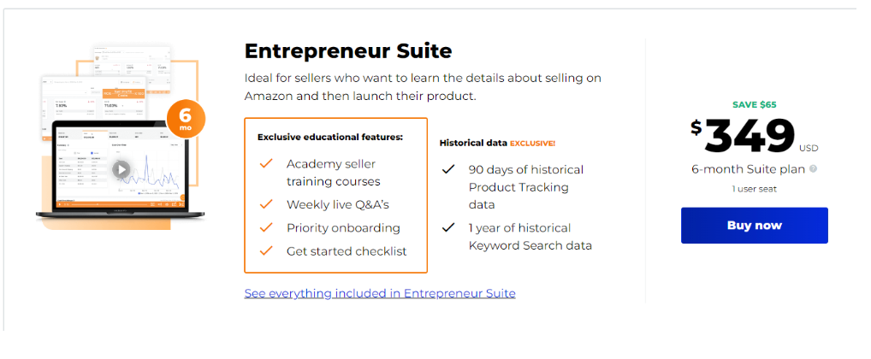The height and width of the screenshot is (359, 871).
Task: Play the Entrepreneur Suite demo video
Action: 121,169
